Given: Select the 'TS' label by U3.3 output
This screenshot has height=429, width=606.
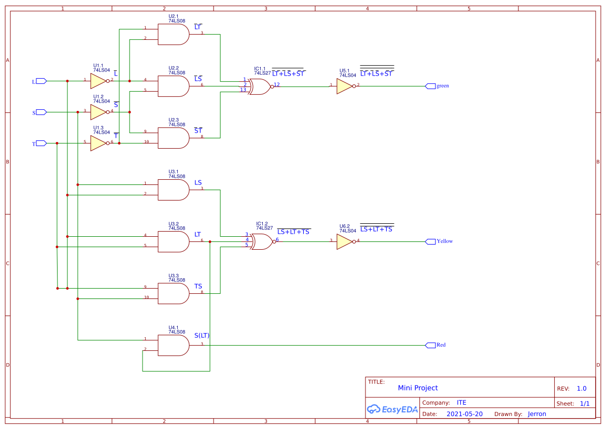Looking at the screenshot, I should [x=198, y=286].
